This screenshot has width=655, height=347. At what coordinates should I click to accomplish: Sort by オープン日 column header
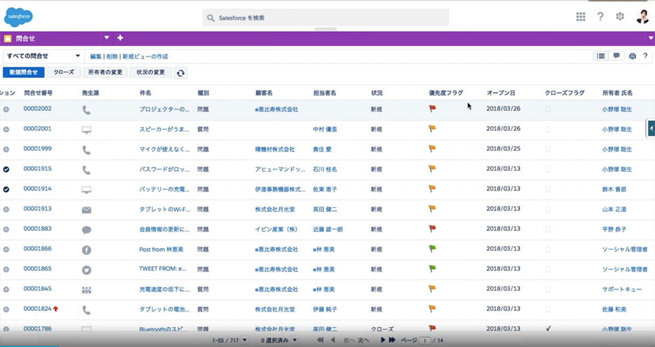pos(501,93)
